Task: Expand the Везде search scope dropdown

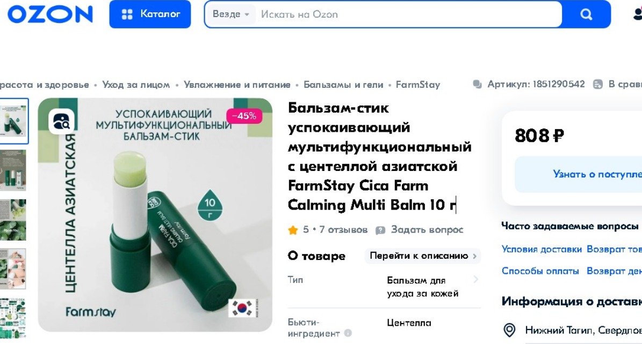Action: [x=231, y=14]
